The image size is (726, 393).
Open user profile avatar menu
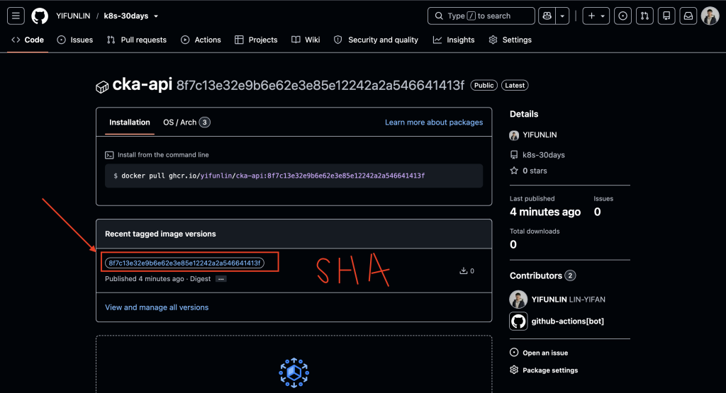[710, 16]
